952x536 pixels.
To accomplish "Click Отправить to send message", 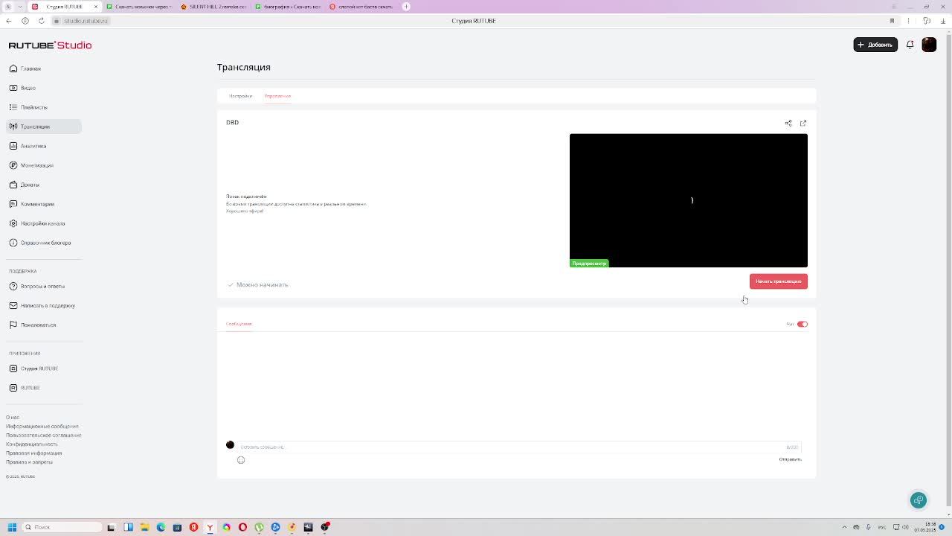I will [790, 459].
